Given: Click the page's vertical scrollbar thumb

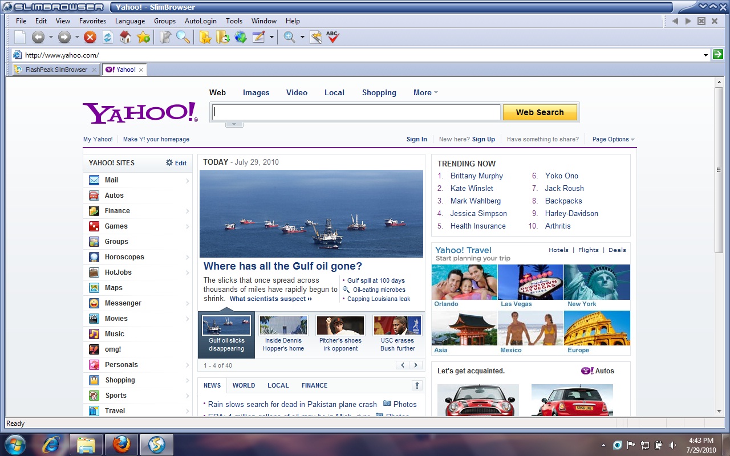Looking at the screenshot, I should tap(719, 170).
